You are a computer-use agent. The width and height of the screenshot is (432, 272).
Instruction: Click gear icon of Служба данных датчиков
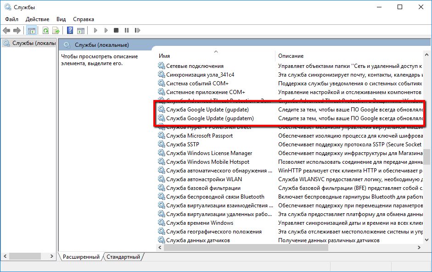(161, 240)
